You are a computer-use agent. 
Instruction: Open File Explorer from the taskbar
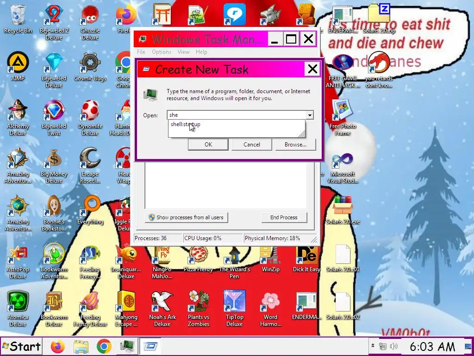[x=81, y=346]
